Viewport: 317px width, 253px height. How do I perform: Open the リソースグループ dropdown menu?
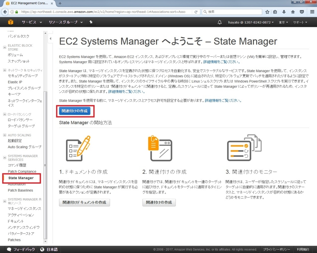tap(66, 22)
